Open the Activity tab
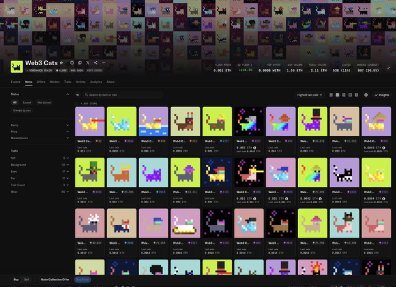Screen dimensions: 396x287 tap(81, 82)
